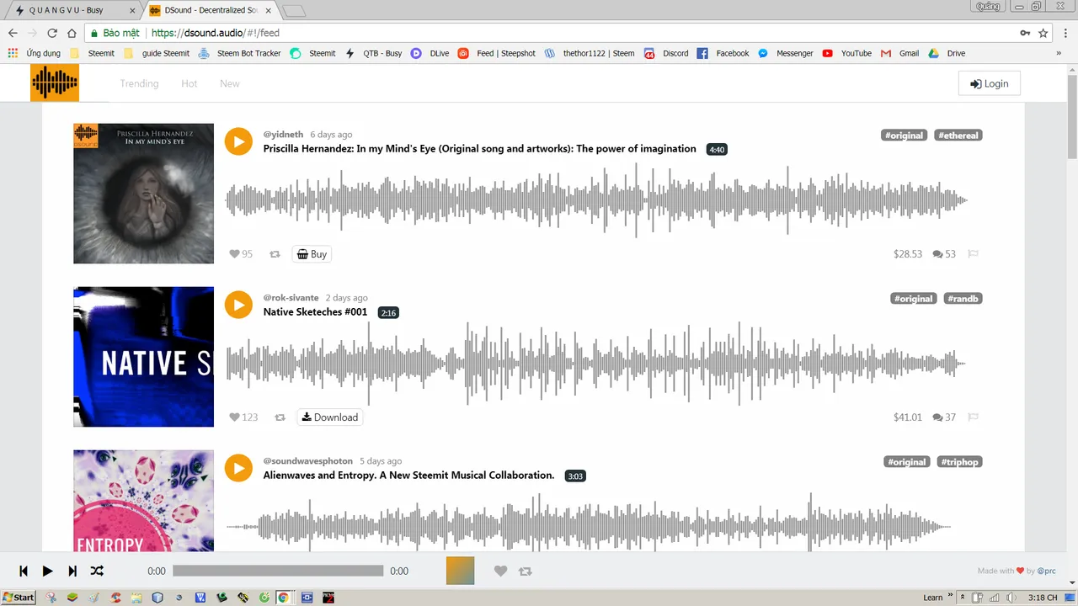Skip to the next track
The height and width of the screenshot is (606, 1078).
(x=72, y=571)
